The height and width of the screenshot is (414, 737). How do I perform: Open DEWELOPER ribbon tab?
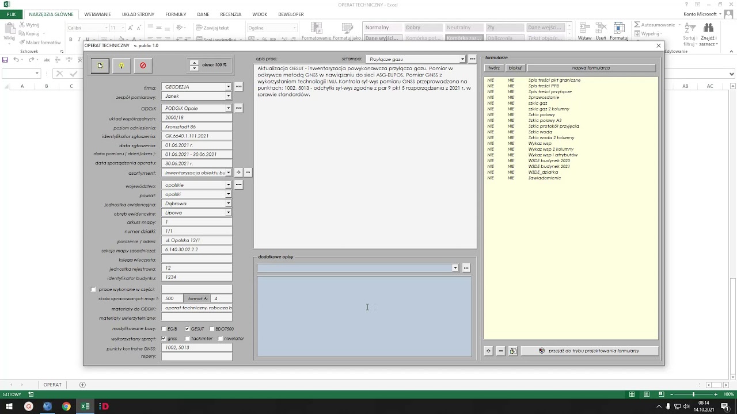coord(291,14)
